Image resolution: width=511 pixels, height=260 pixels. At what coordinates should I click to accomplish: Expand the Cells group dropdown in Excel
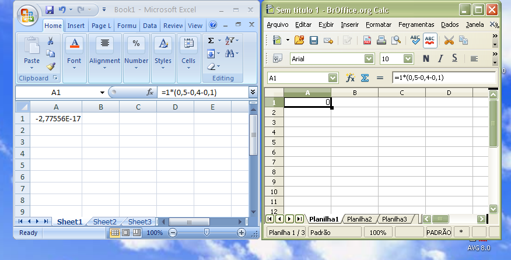coord(188,68)
